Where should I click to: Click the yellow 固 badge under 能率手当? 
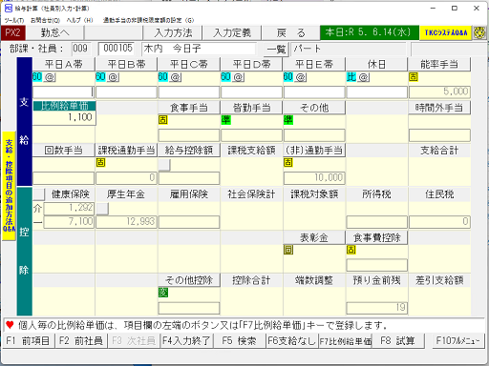[414, 77]
